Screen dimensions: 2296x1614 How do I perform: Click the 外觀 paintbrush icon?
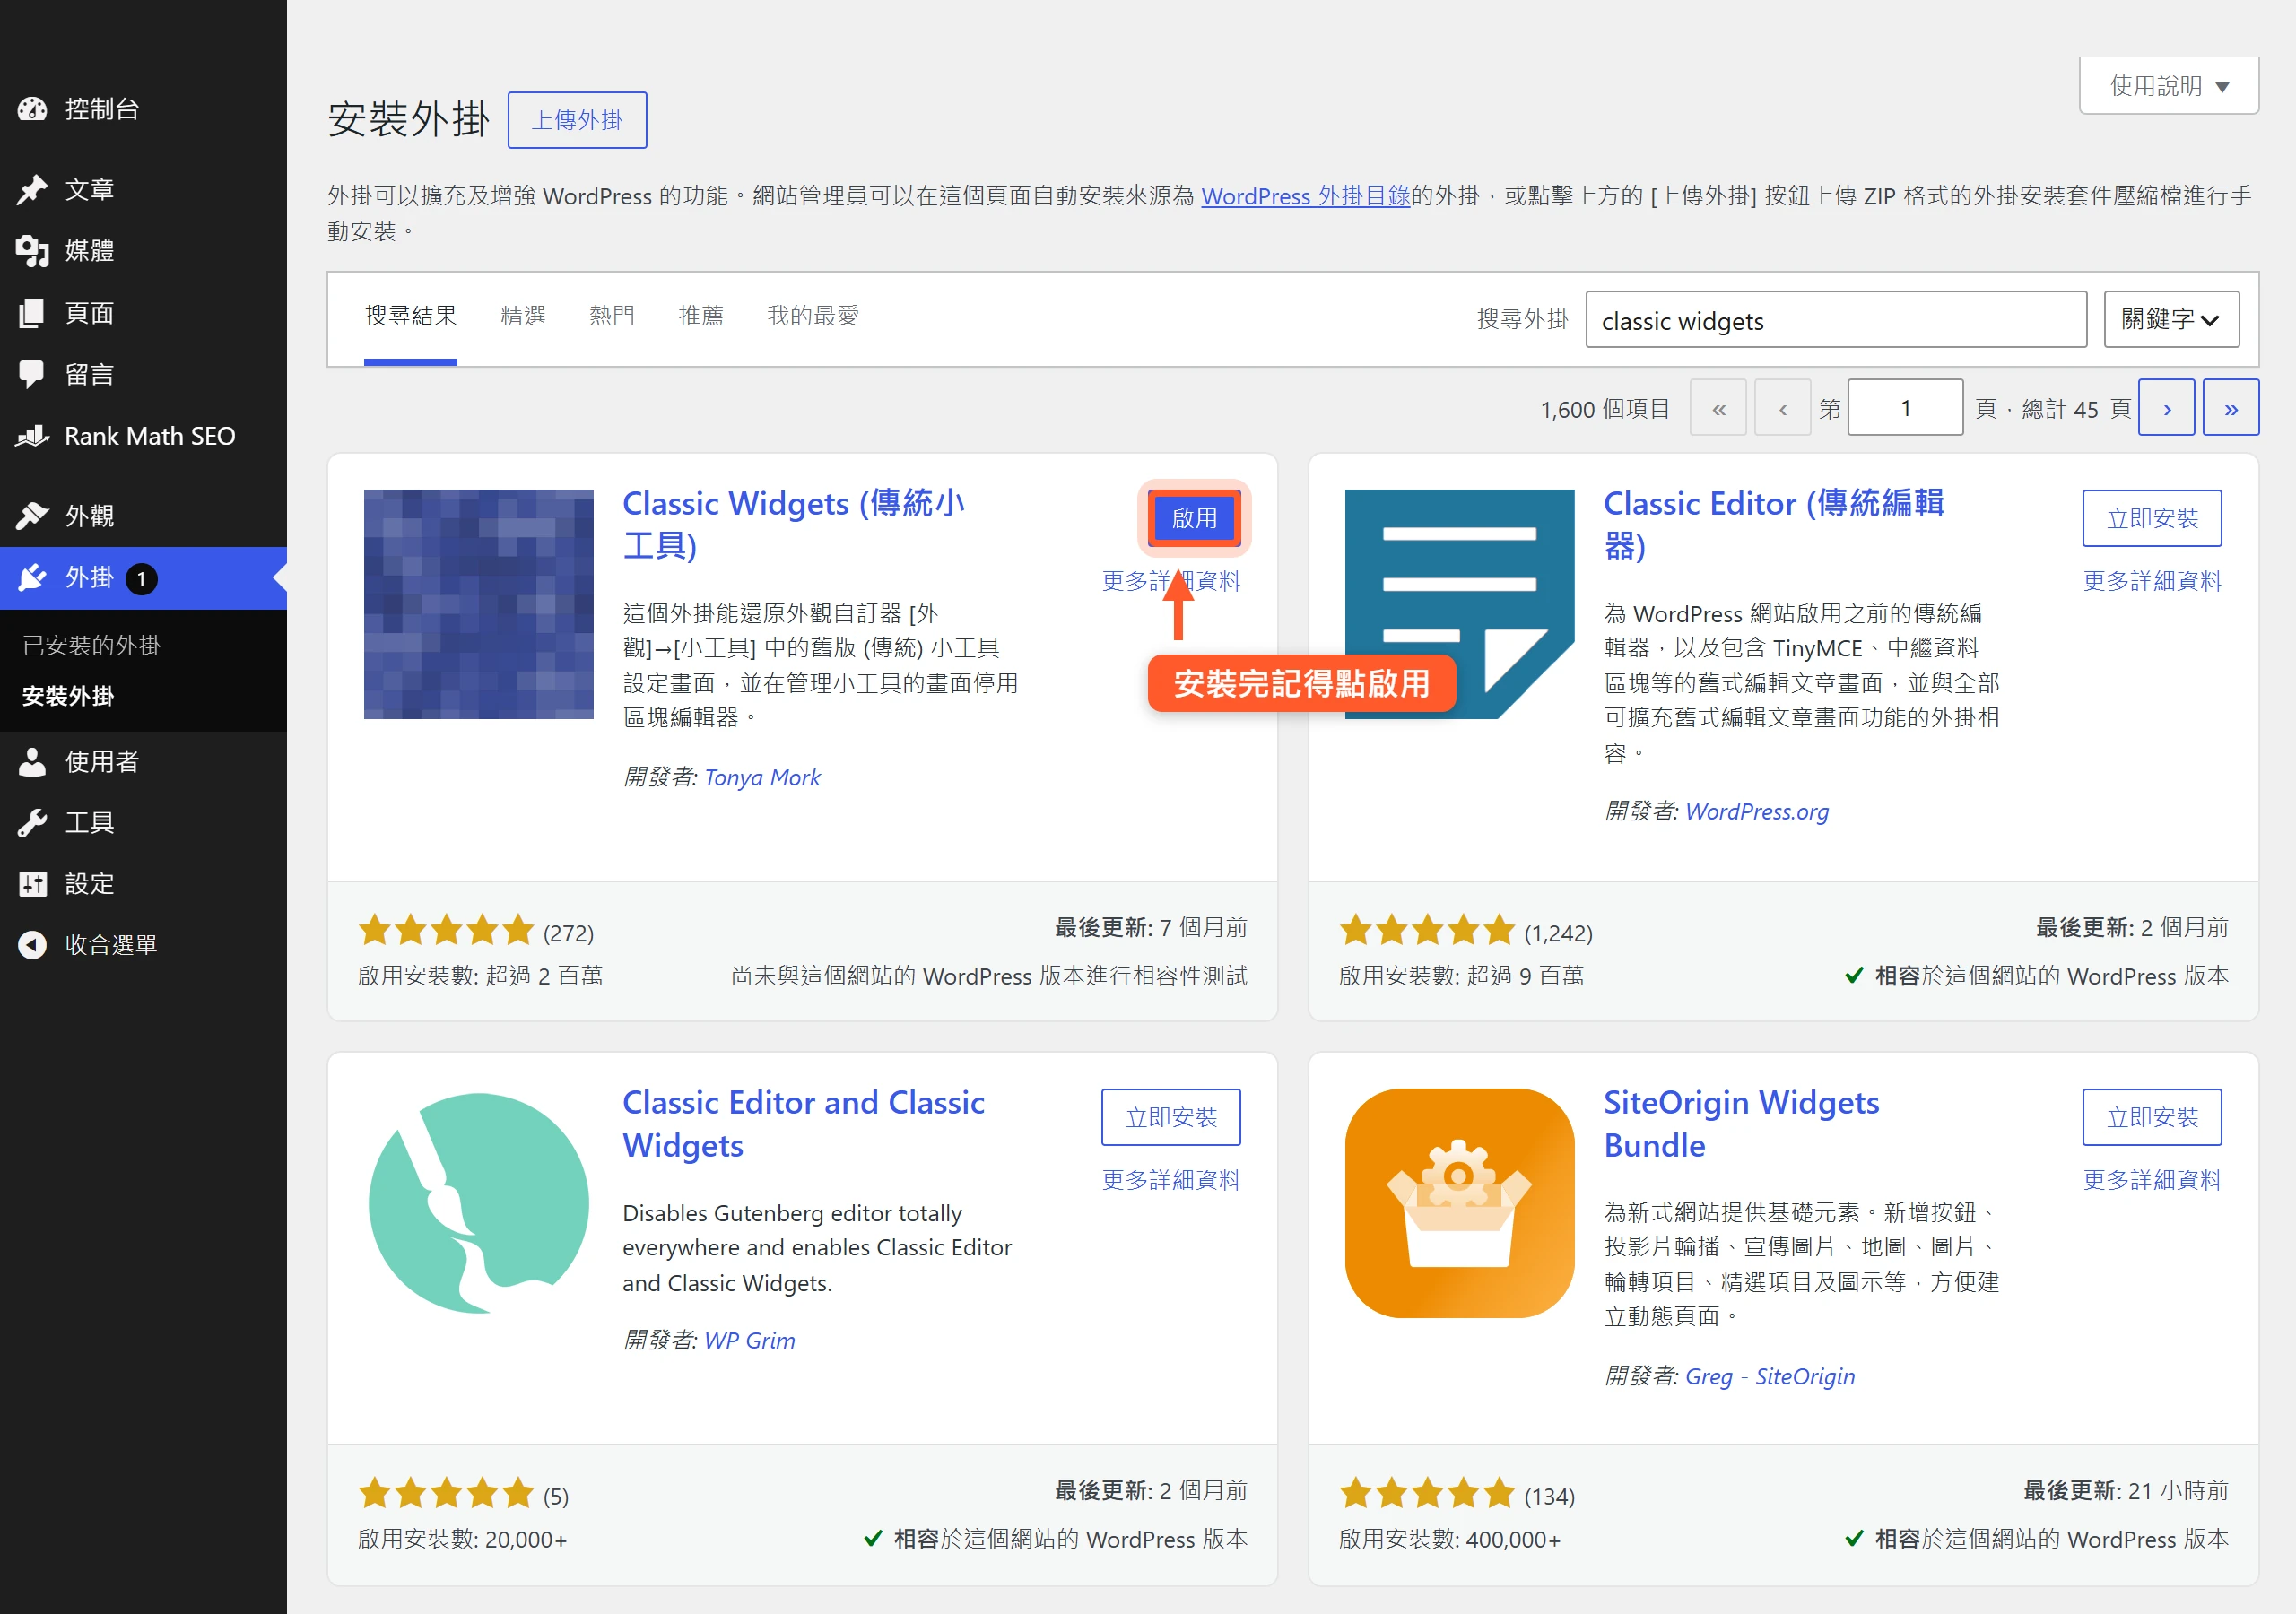click(32, 516)
